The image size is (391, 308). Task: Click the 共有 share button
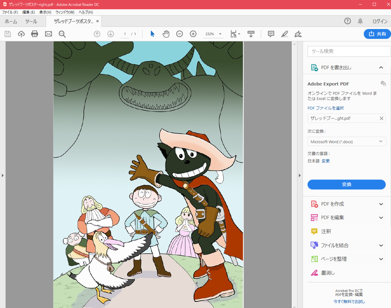coord(377,34)
